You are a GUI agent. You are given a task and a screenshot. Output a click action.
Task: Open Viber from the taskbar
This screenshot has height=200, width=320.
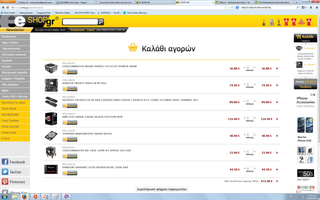point(66,196)
